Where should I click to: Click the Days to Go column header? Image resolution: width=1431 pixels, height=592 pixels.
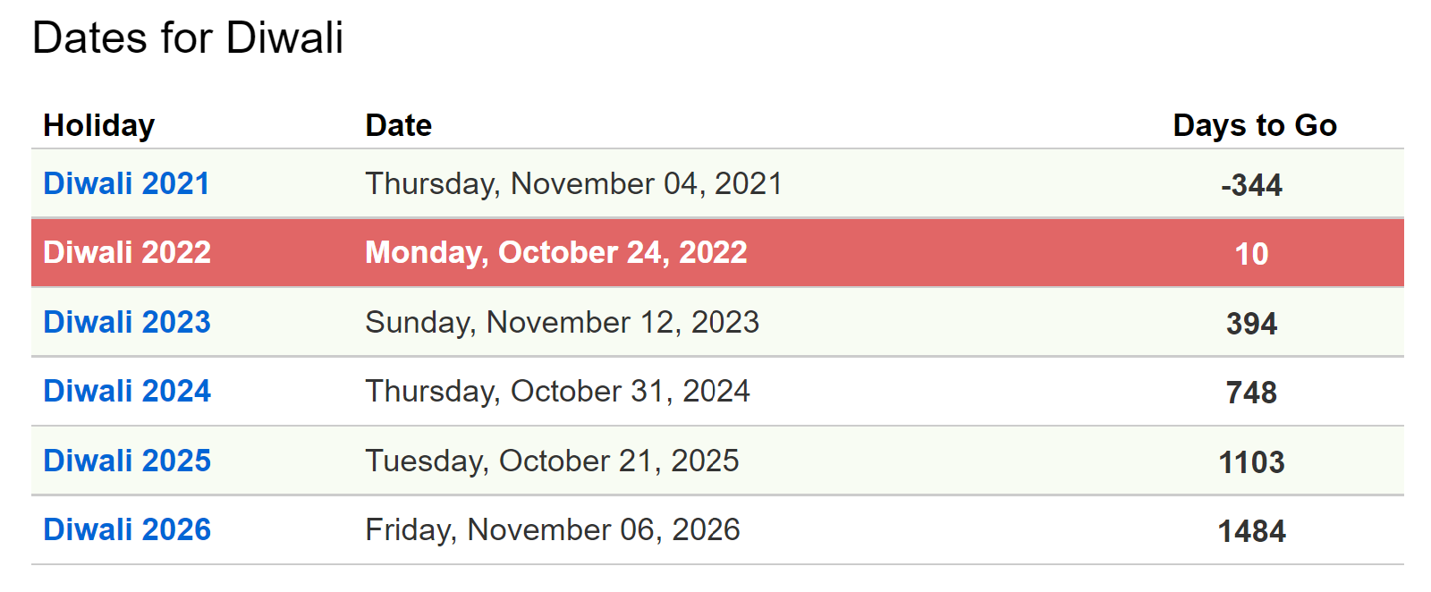1254,125
